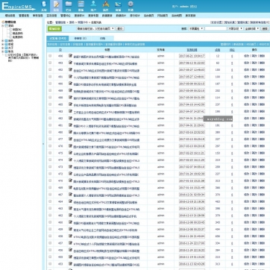Click the edit note icon in row ID 493
The image size is (270, 270).
coord(71,63)
